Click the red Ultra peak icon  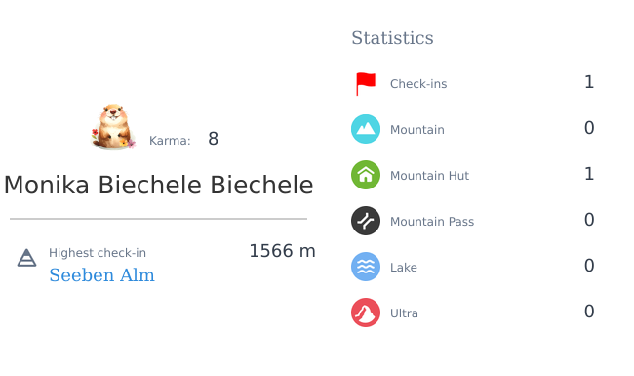pos(366,313)
